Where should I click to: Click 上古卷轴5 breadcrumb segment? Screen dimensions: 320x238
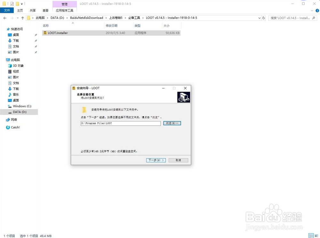pyautogui.click(x=116, y=18)
